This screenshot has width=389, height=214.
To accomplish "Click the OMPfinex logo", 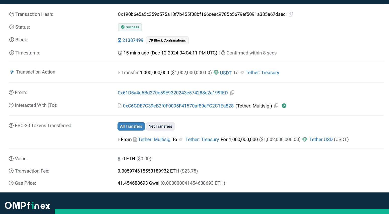I will [27, 205].
